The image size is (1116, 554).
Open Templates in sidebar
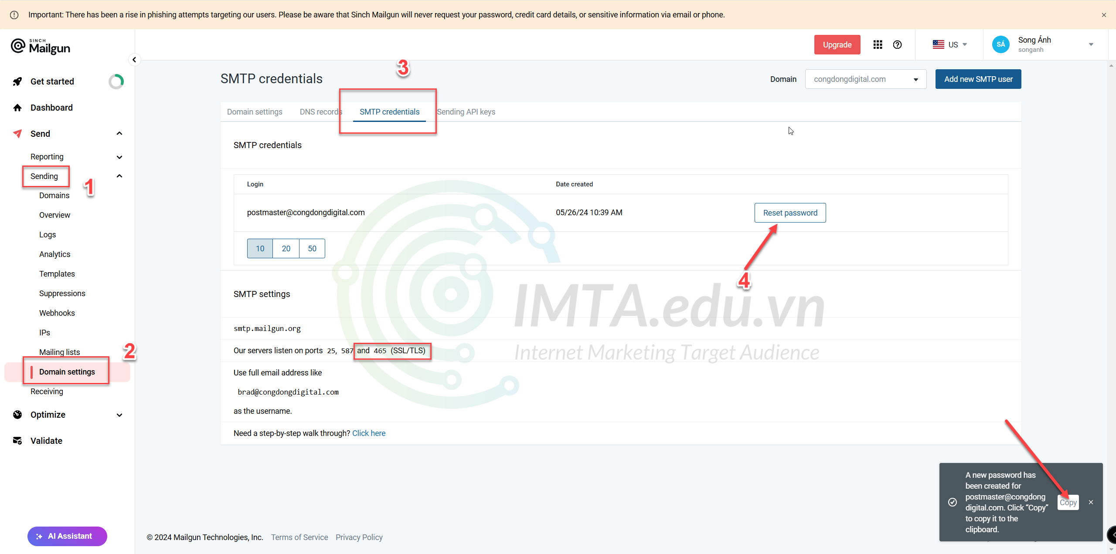pos(57,274)
